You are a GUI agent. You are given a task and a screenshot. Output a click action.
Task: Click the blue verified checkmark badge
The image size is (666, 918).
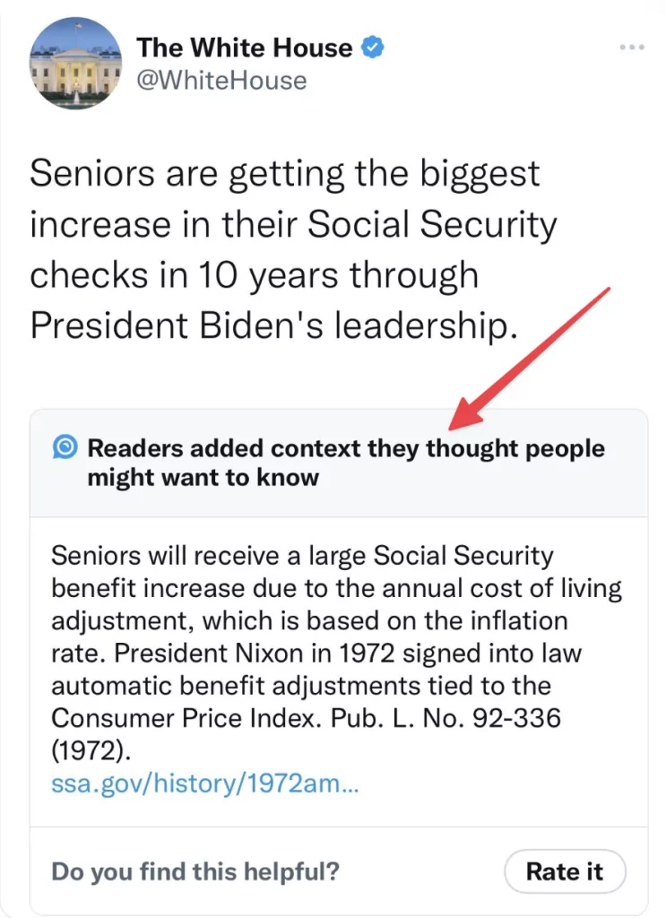[x=373, y=48]
